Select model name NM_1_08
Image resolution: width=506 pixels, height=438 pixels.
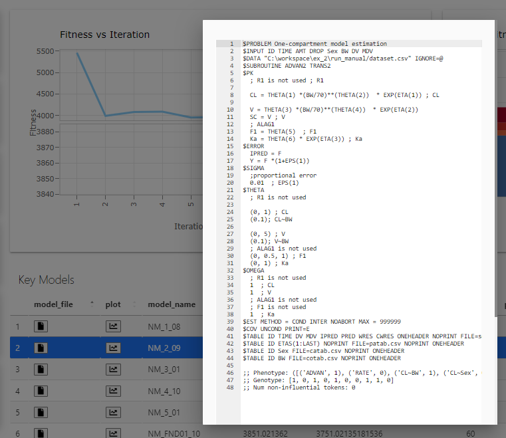164,327
